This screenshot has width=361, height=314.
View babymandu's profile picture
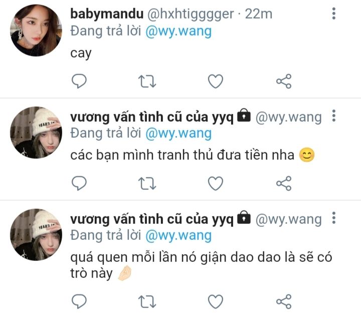point(36,31)
